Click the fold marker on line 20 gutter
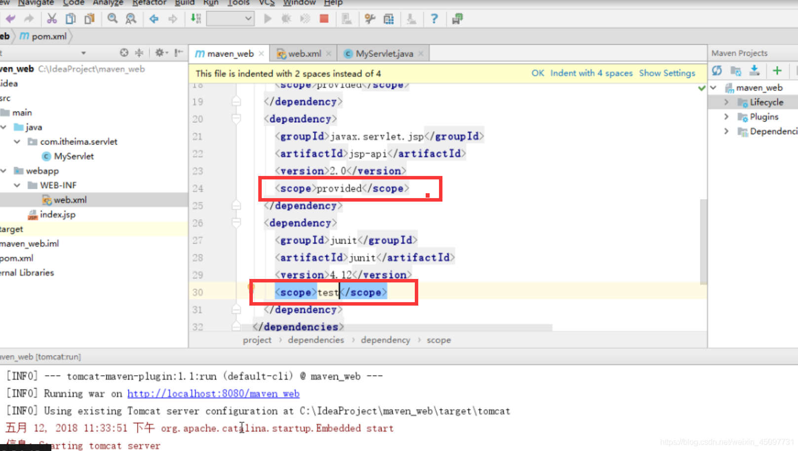 pos(237,119)
